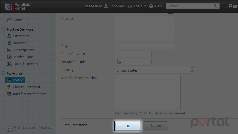Click the Hosting Services heading
Viewport: 238px width, 134px height.
(x=20, y=29)
